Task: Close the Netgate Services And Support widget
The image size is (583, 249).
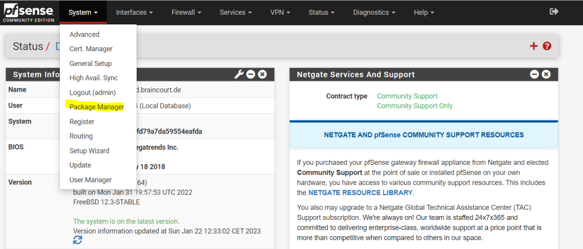Action: tap(546, 74)
